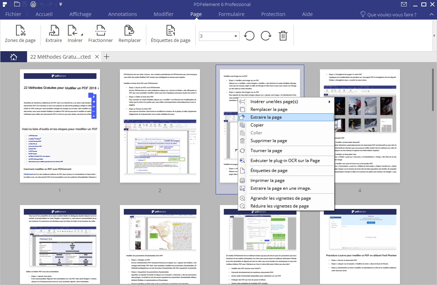Click the Remplacer toolbar icon
This screenshot has width=437, height=285.
point(130,34)
